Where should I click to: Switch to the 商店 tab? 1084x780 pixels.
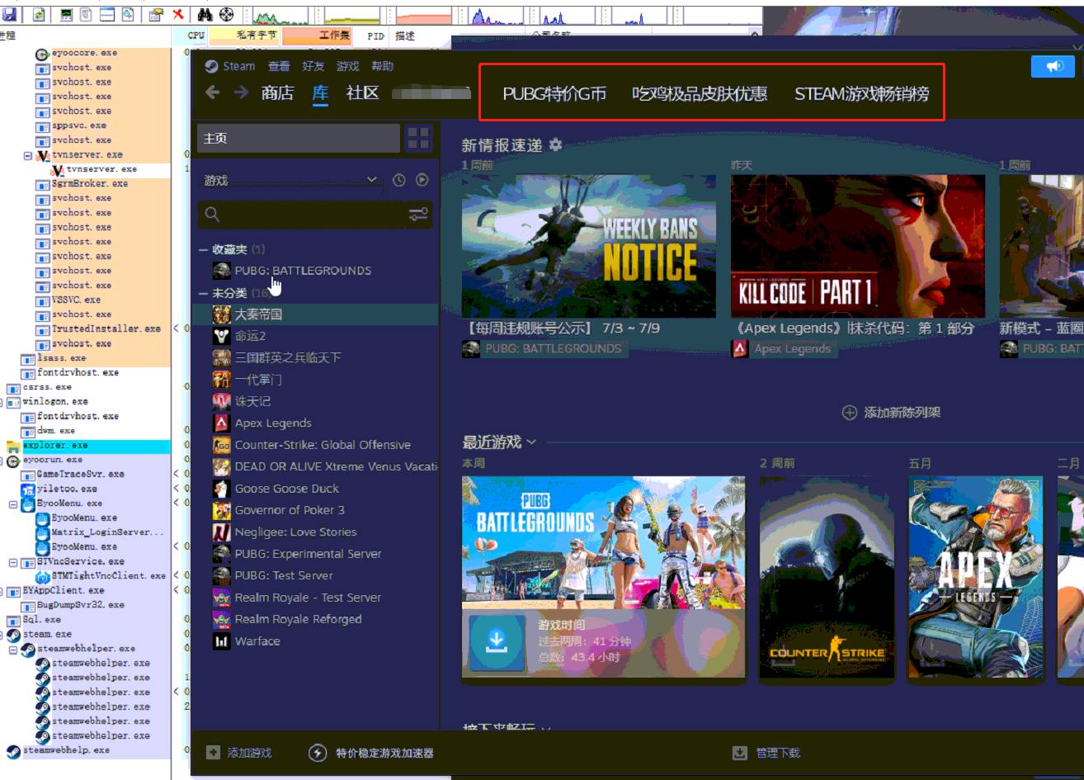[277, 92]
